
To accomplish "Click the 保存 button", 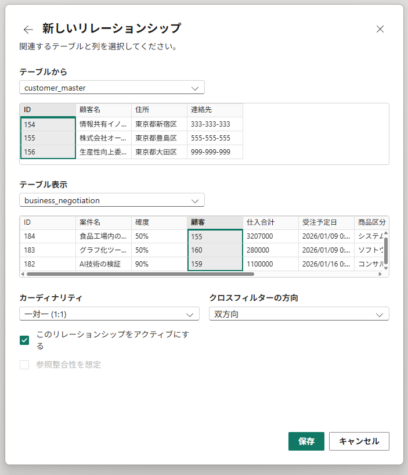I will click(306, 441).
